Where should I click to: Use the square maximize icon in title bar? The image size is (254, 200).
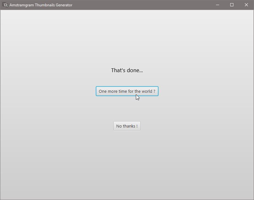tap(232, 5)
